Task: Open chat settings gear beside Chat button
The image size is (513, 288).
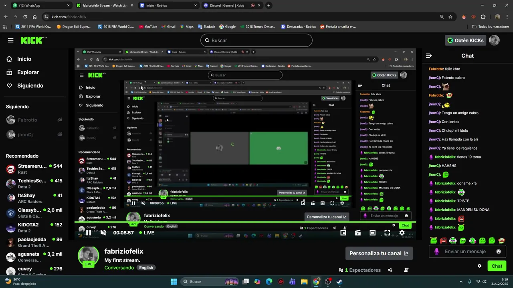Action: 479,266
